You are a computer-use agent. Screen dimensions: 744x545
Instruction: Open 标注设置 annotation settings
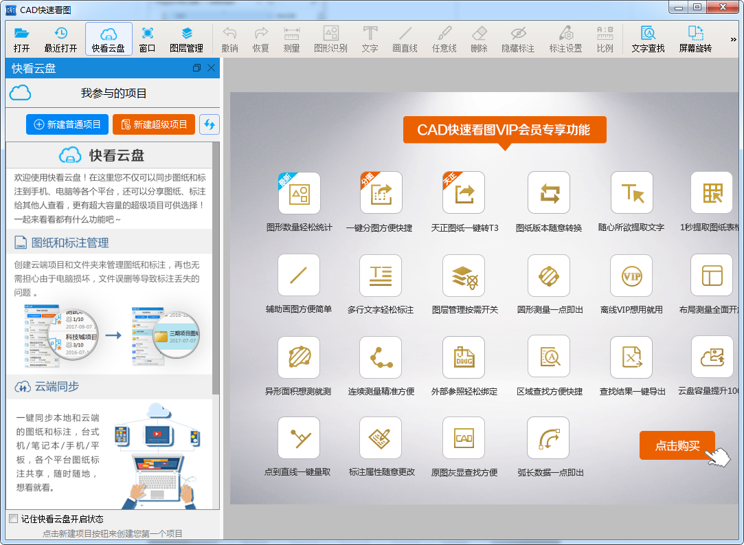pyautogui.click(x=565, y=38)
